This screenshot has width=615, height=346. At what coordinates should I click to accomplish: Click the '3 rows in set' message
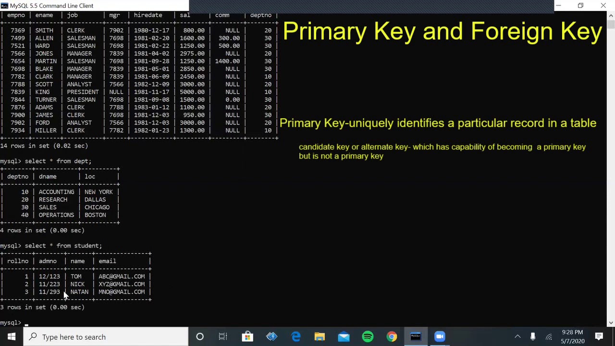(42, 307)
